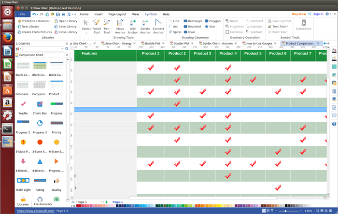
Task: Click the red checkmark under Product 1 first row
Action: (151, 68)
